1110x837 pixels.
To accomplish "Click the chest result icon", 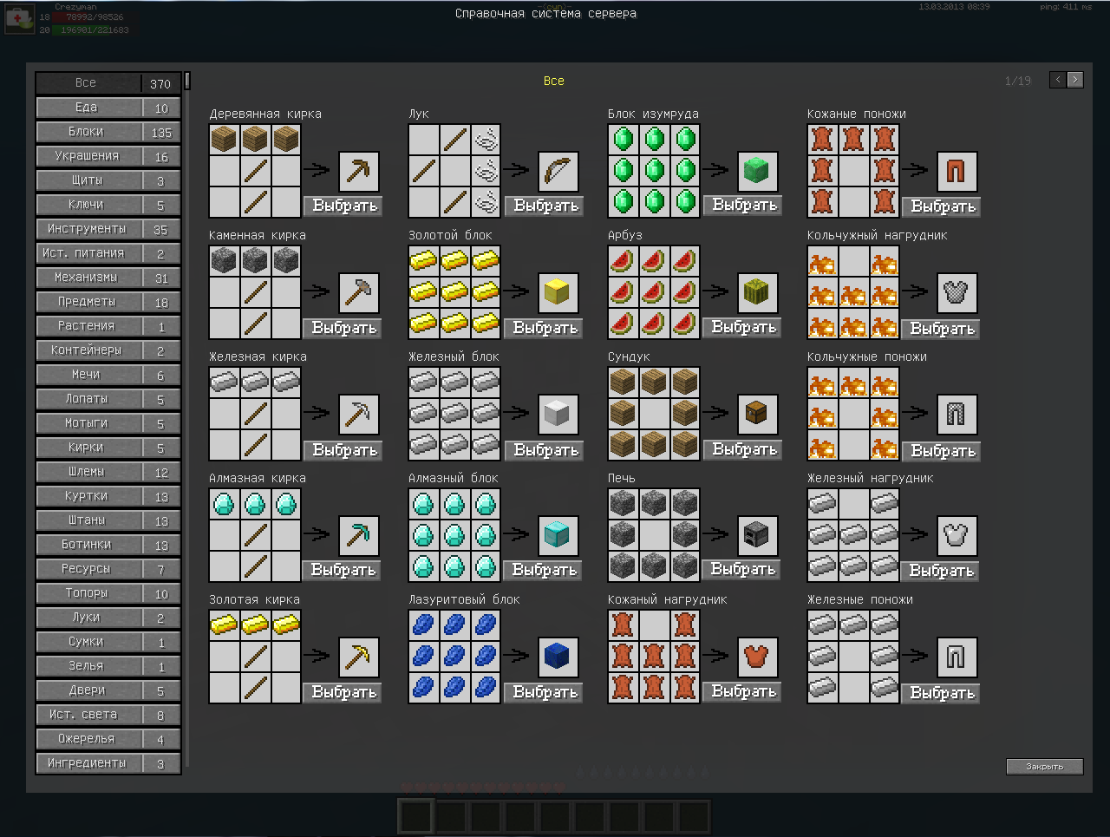I will (757, 415).
